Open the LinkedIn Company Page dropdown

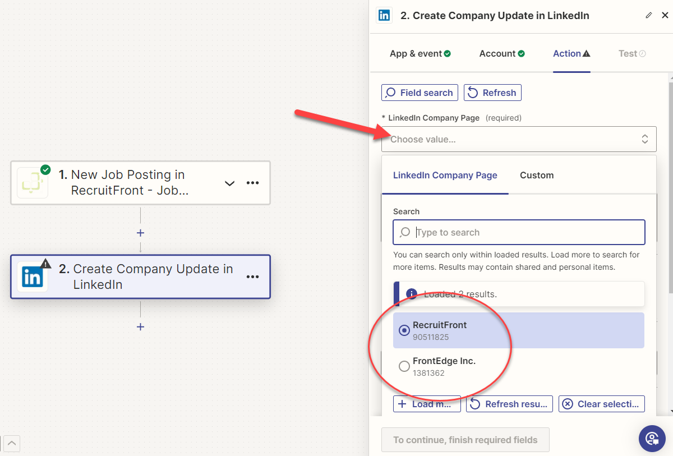click(x=519, y=139)
